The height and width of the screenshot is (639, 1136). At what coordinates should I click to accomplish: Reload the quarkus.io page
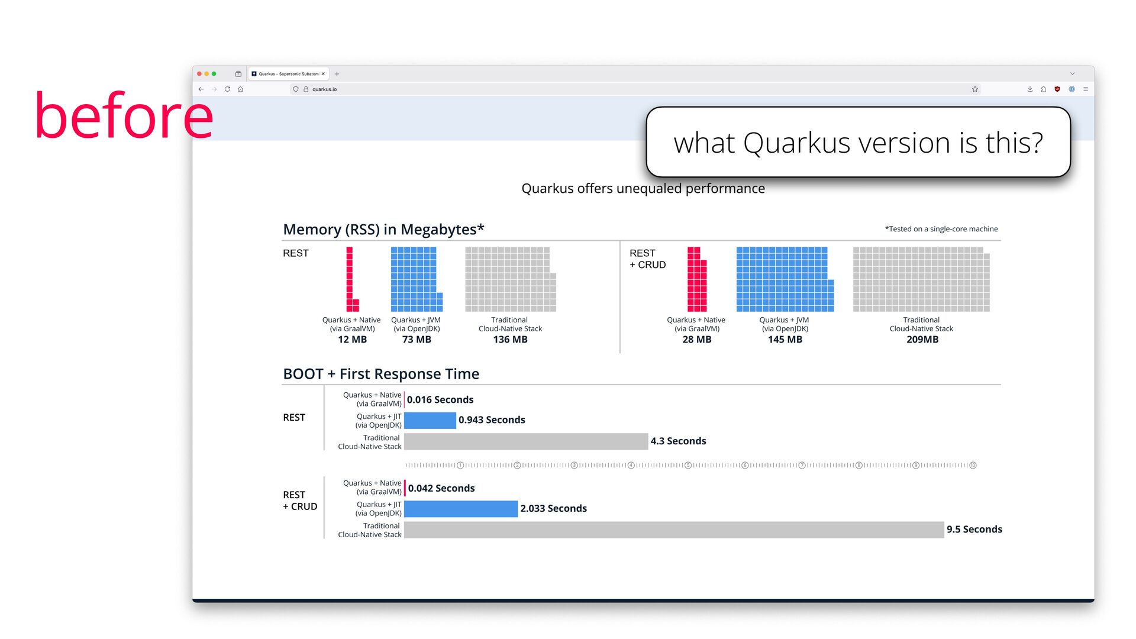(227, 89)
